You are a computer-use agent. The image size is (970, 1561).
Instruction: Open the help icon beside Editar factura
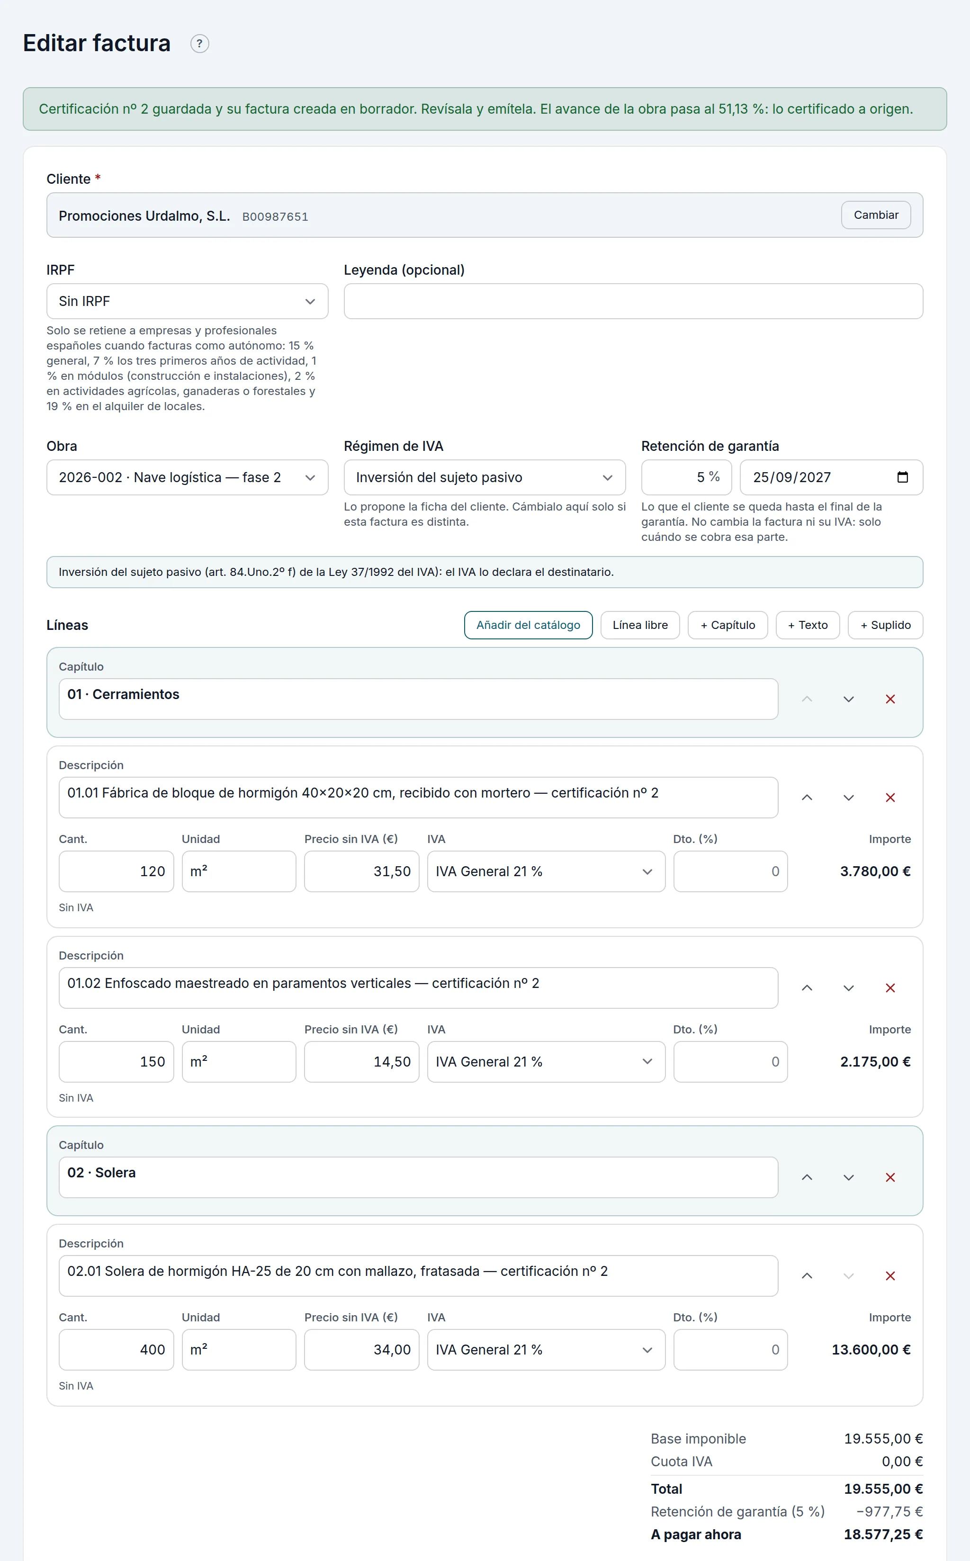(x=199, y=44)
